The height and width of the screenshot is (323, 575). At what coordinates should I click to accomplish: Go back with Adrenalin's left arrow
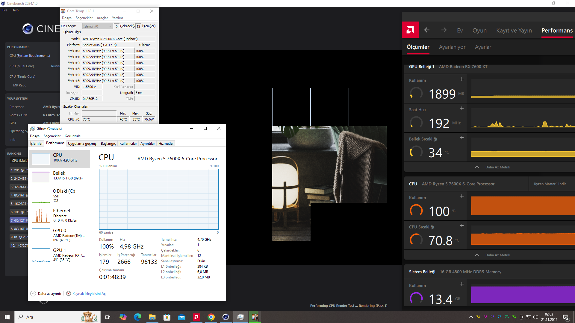pyautogui.click(x=427, y=30)
